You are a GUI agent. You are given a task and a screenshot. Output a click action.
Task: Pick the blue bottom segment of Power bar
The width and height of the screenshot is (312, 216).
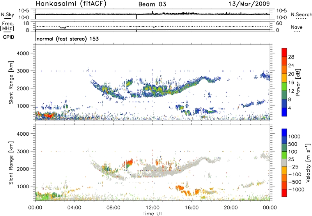(x=284, y=112)
